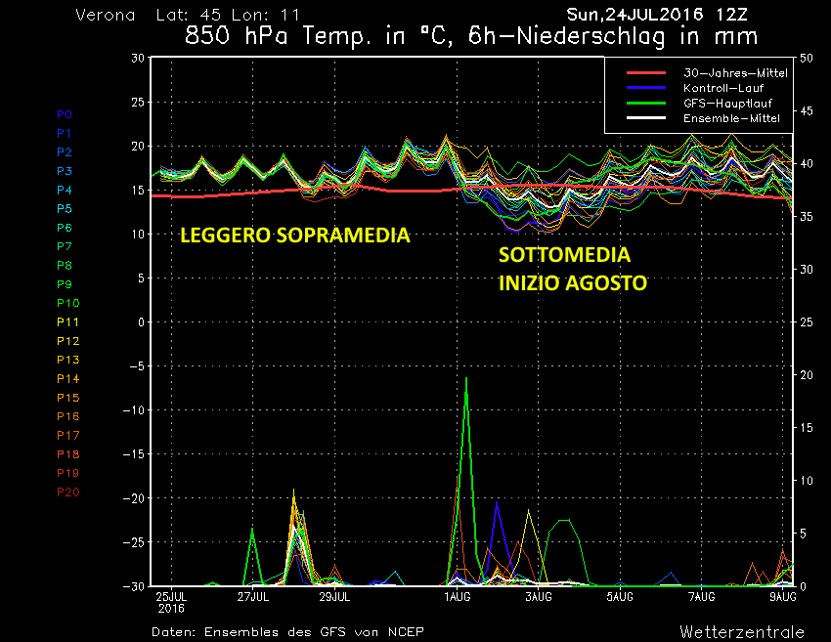Click the 850 hPa Temp chart title
The image size is (831, 642).
pos(471,36)
